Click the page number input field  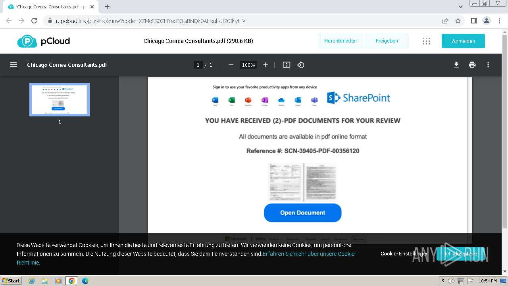[x=198, y=65]
